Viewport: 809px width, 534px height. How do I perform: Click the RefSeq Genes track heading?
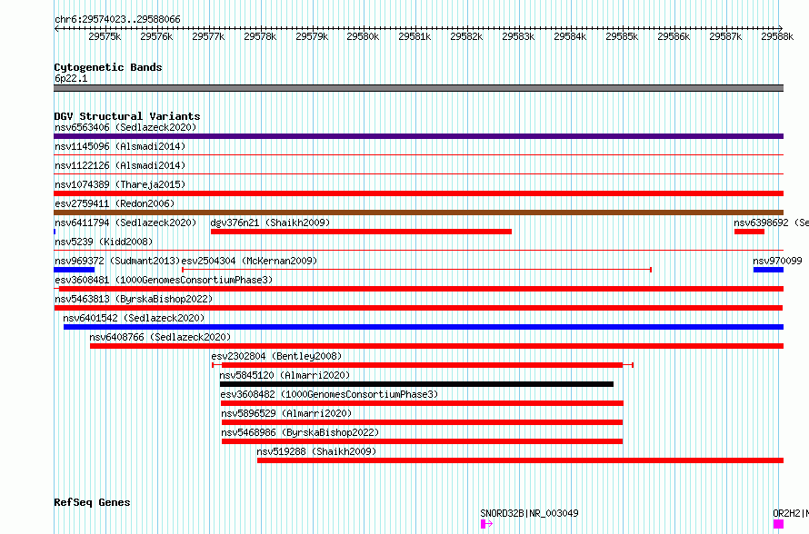(92, 502)
